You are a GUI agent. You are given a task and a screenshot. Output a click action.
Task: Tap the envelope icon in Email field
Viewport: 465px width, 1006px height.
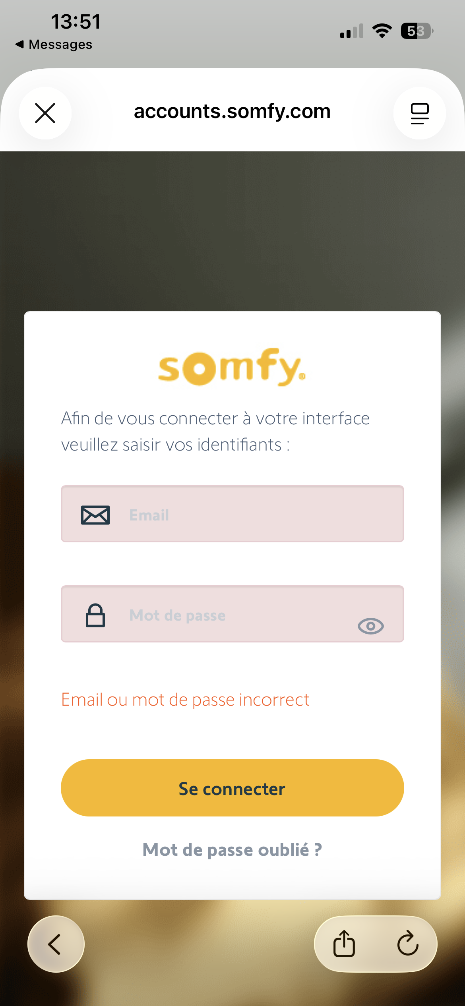[x=95, y=515]
